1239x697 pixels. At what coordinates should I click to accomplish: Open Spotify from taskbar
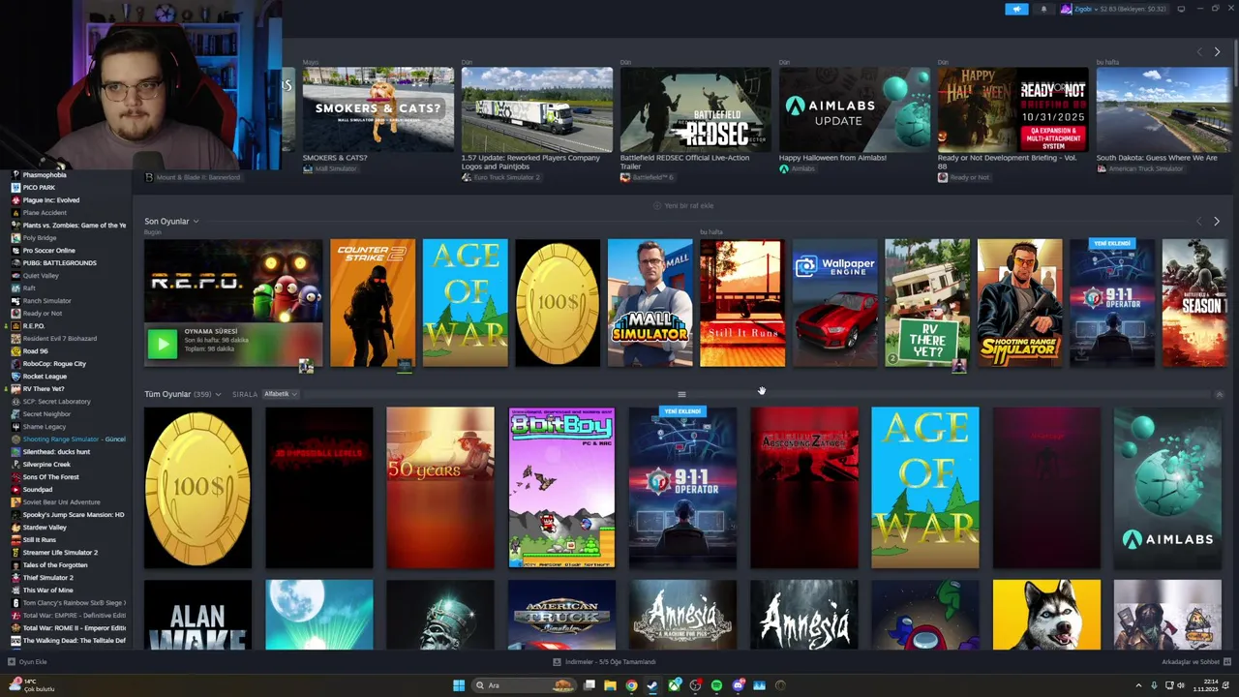(716, 685)
